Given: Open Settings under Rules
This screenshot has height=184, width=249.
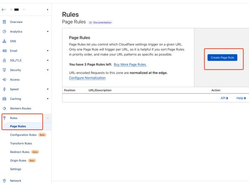Looking at the screenshot, I should pyautogui.click(x=16, y=169).
